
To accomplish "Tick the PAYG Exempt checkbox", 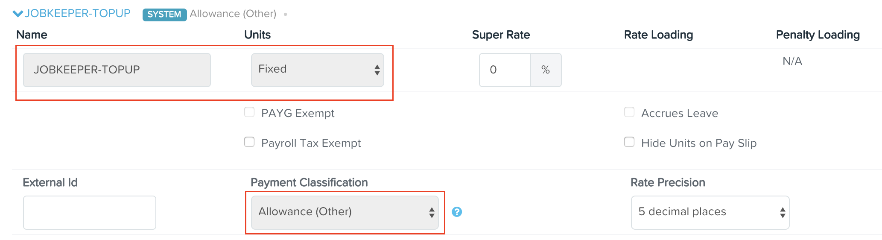I will [249, 112].
